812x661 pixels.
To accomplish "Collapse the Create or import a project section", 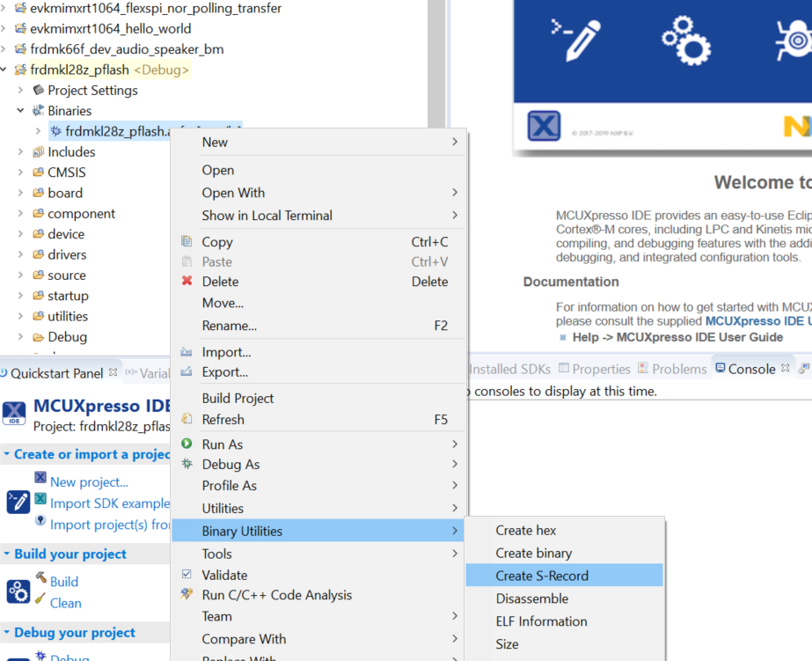I will (7, 454).
